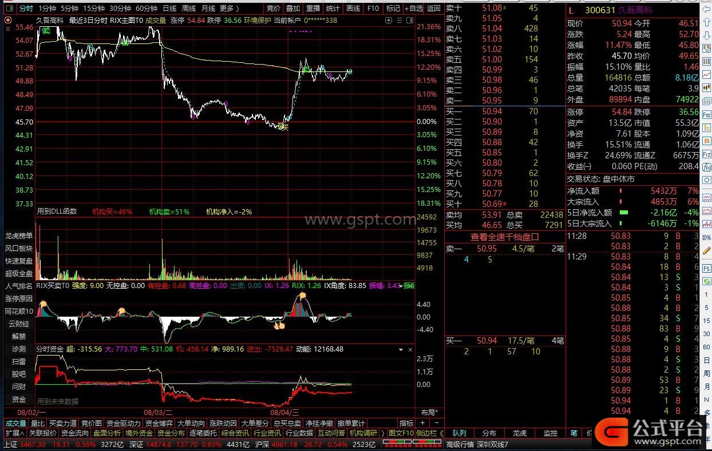The image size is (712, 451).
Task: Collapse the 侧边栏 sidebar
Action: tap(429, 433)
